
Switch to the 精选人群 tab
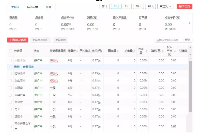click(33, 7)
